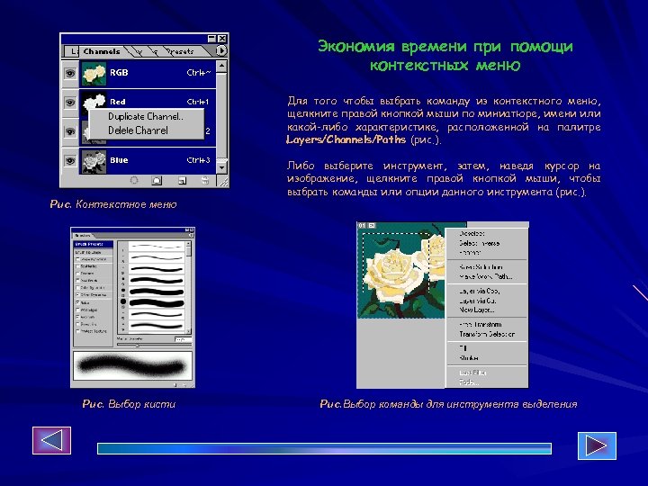Screen dimensions: 648x486
Task: Toggle eye icon of channel between Red and Blue
Action: (x=70, y=131)
